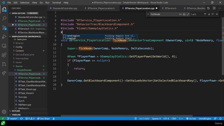This screenshot has height=126, width=224.
Task: Click Find in Selection icon
Action: (x=213, y=14)
